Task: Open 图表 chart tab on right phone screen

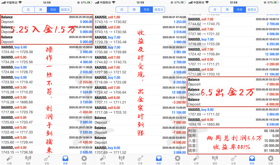Action: pos(215,160)
